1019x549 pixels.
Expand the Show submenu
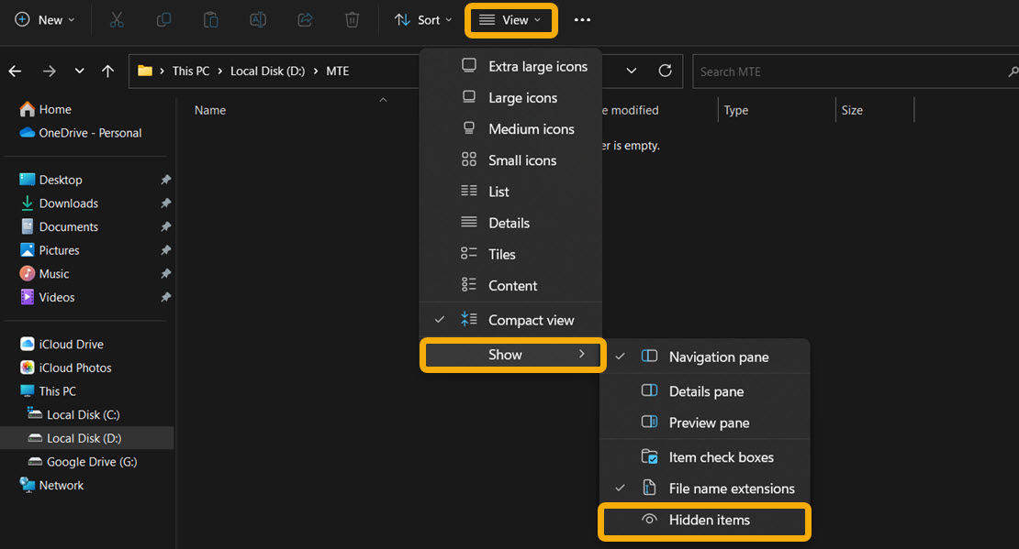pos(512,355)
